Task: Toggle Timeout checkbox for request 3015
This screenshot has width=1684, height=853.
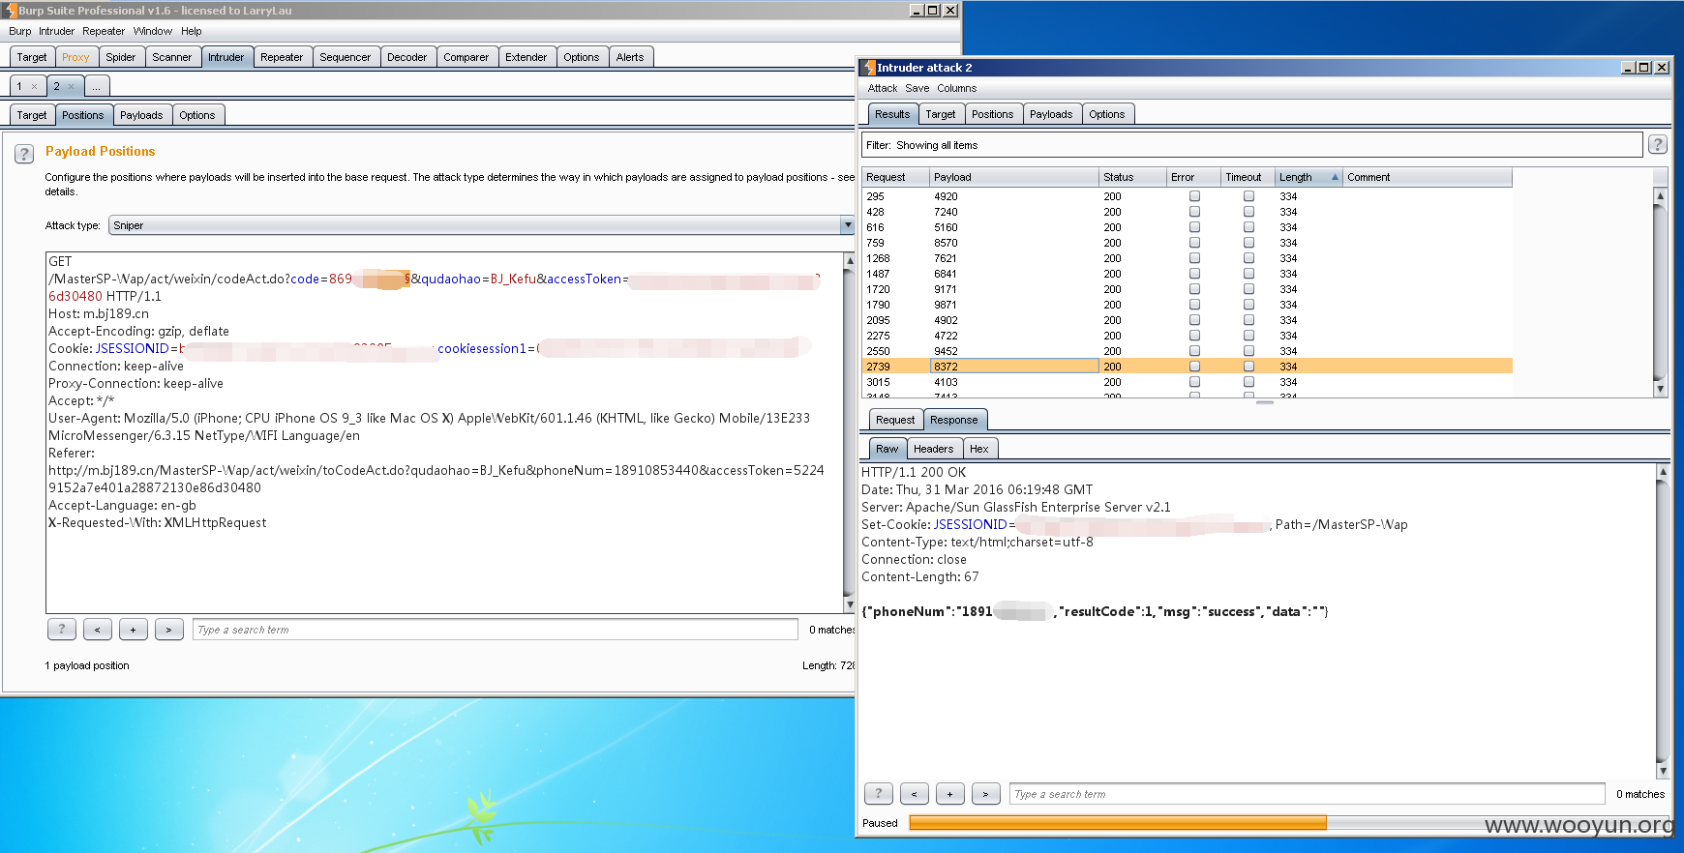Action: 1248,382
